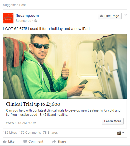The height and width of the screenshot is (146, 130).
Task: Open the WWW.FLUCAMP.COM link
Action: (21, 123)
